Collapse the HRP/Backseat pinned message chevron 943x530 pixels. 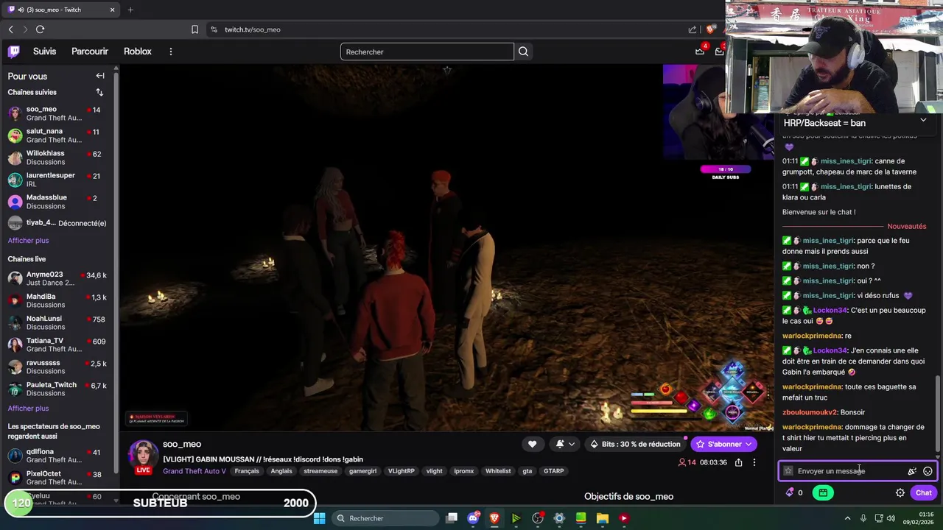click(923, 121)
